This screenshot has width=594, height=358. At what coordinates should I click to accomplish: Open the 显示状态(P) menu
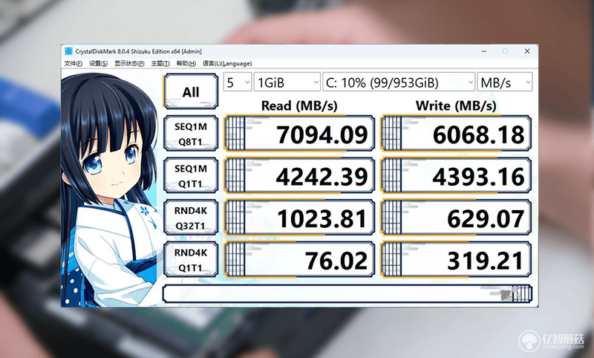129,63
